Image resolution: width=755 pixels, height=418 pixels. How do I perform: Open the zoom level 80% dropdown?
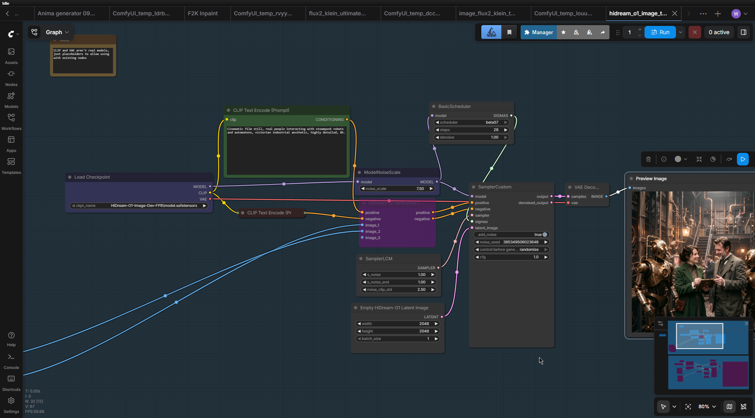pos(707,407)
